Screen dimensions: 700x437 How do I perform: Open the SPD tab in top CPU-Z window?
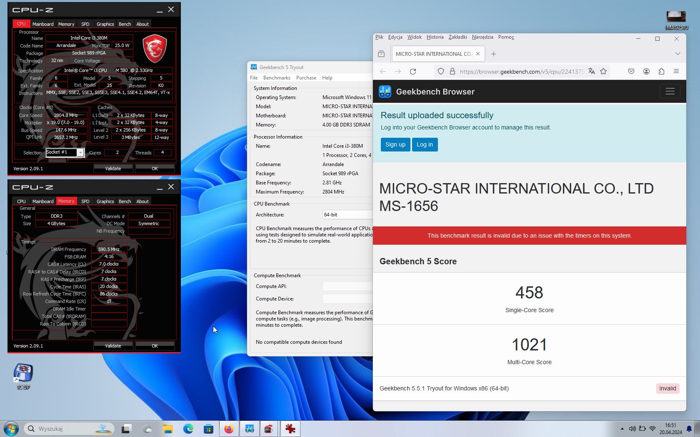[x=85, y=24]
